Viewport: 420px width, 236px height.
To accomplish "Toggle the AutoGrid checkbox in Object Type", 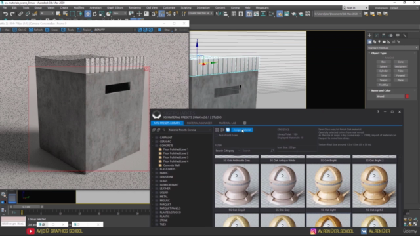I will tap(383, 58).
